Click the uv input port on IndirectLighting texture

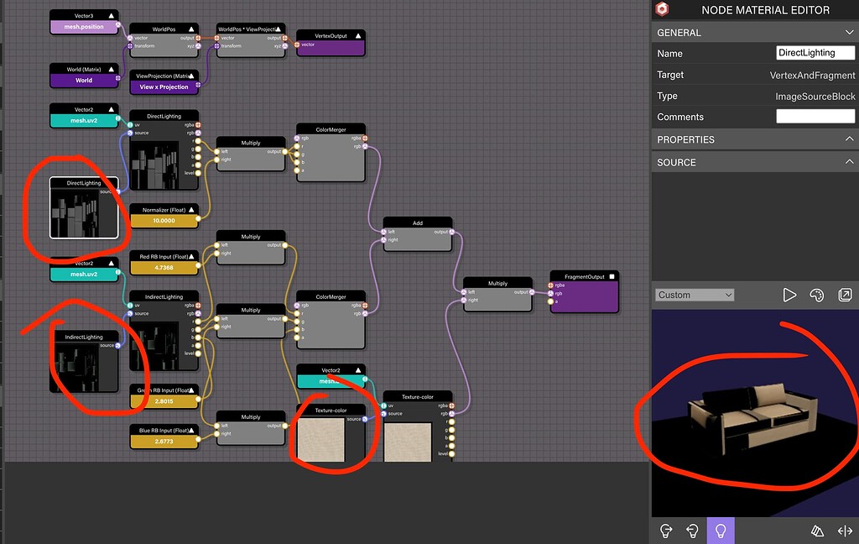click(130, 306)
